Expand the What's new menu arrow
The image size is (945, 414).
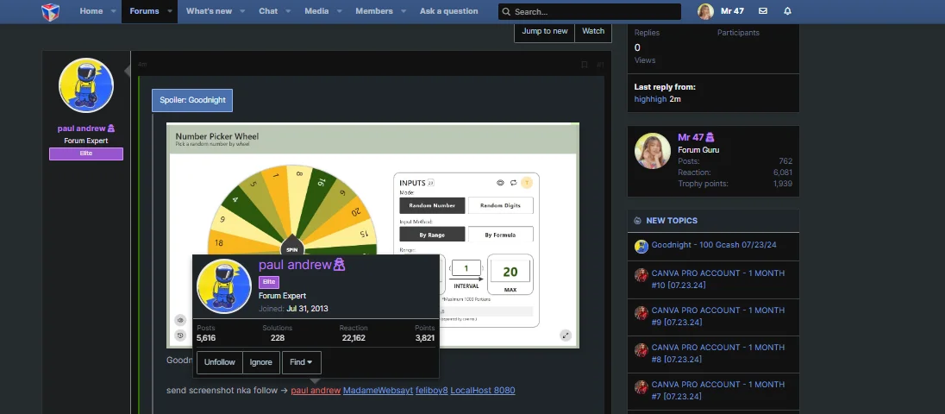[242, 11]
